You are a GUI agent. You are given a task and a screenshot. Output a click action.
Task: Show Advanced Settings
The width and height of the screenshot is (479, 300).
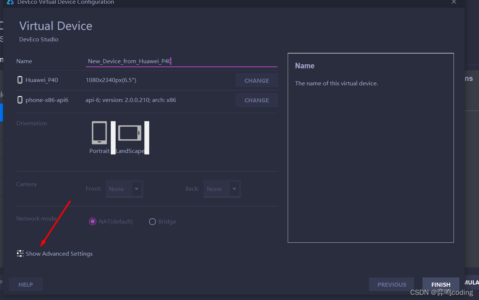coord(59,253)
